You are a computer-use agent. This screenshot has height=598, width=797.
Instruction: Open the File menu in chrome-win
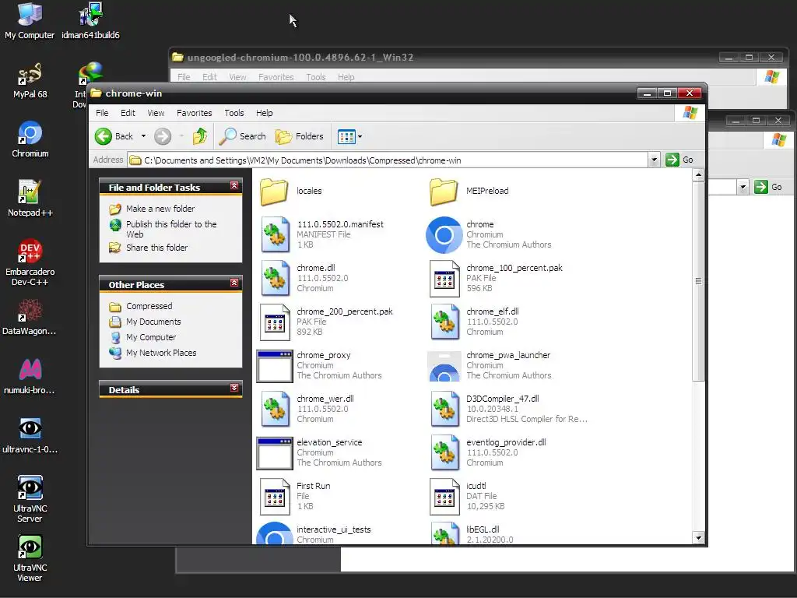pyautogui.click(x=102, y=113)
